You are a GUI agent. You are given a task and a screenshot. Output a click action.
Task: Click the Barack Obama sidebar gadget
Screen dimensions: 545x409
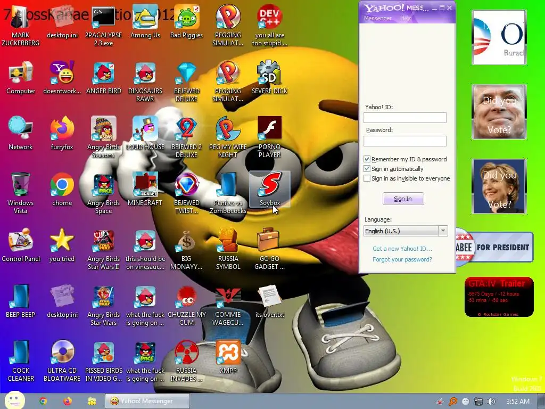coord(499,37)
